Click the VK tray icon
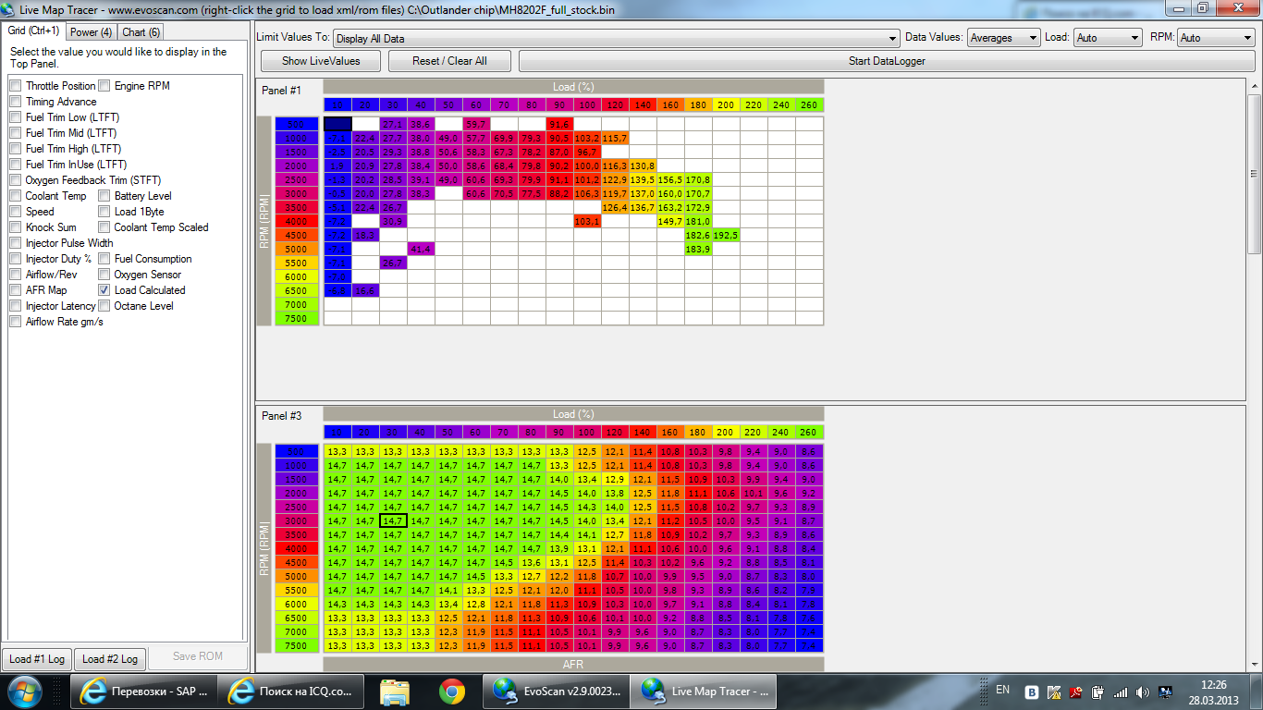This screenshot has height=710, width=1263. pos(1032,692)
